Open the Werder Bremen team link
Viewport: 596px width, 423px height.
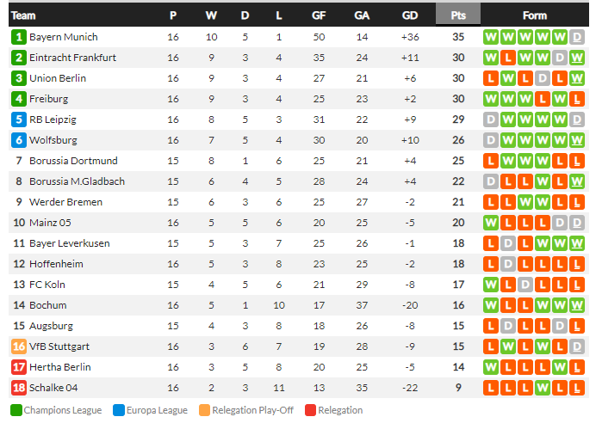pos(65,202)
